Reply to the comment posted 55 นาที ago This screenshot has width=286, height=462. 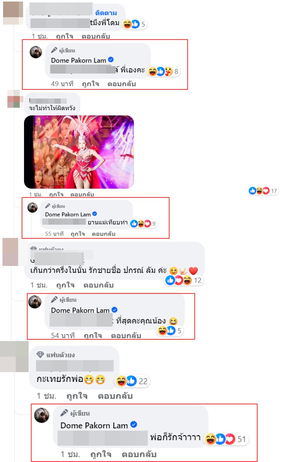coord(103,234)
